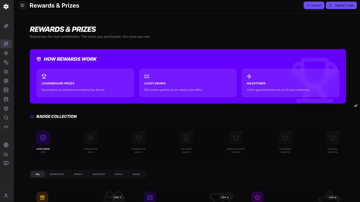The height and width of the screenshot is (202, 360).
Task: Click the locked Promoter star badge
Action: click(x=139, y=138)
